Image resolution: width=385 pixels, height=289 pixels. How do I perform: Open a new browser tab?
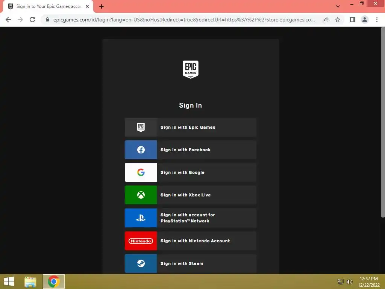[x=102, y=6]
